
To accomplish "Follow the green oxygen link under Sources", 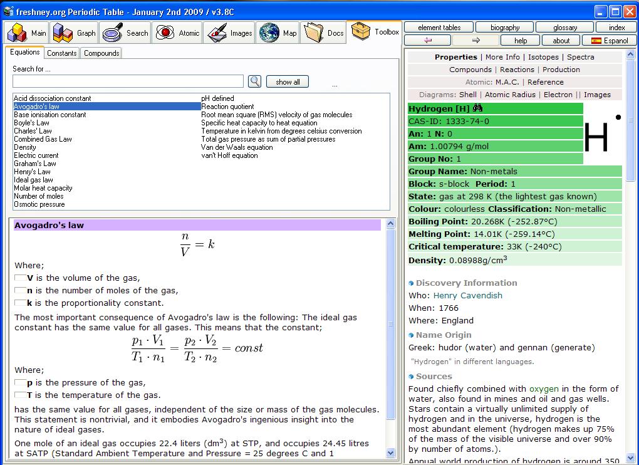I will click(544, 389).
